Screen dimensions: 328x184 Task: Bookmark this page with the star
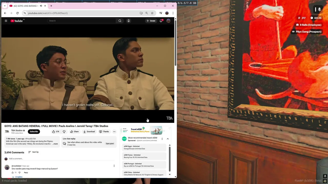[x=152, y=13]
